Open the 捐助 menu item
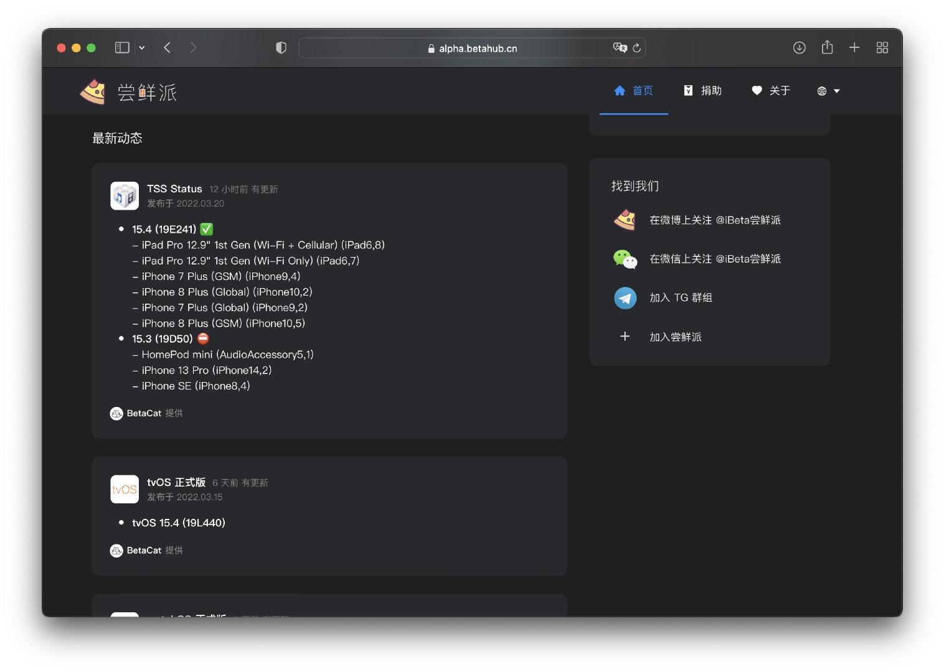This screenshot has height=672, width=944. [x=703, y=91]
